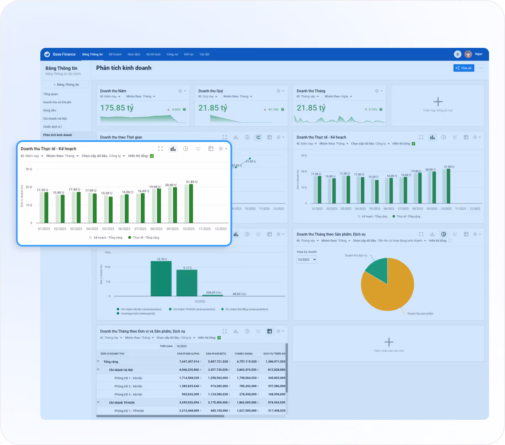The image size is (505, 445).
Task: Expand Sản phẩm, Dịch vụ pie card fullscreen
Action: pos(421,234)
